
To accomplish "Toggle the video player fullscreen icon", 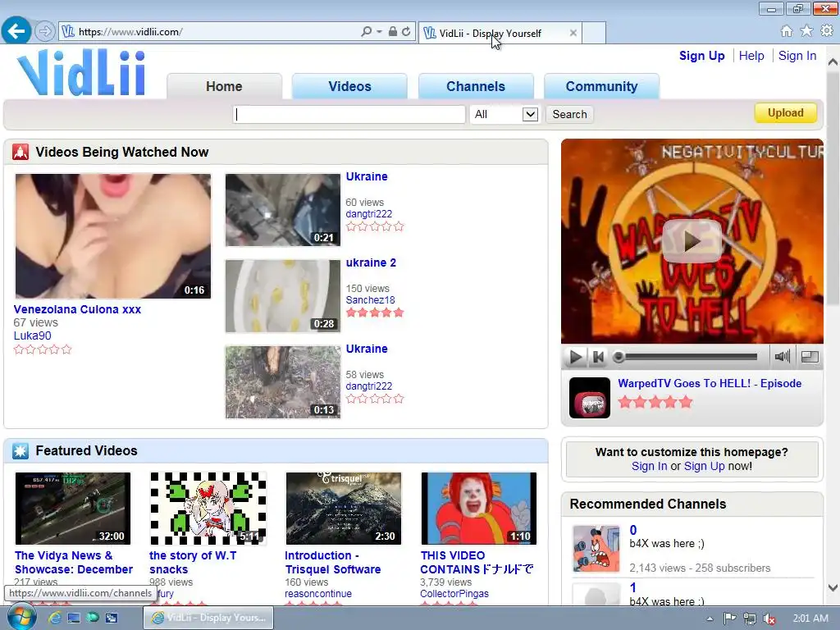I will 810,356.
